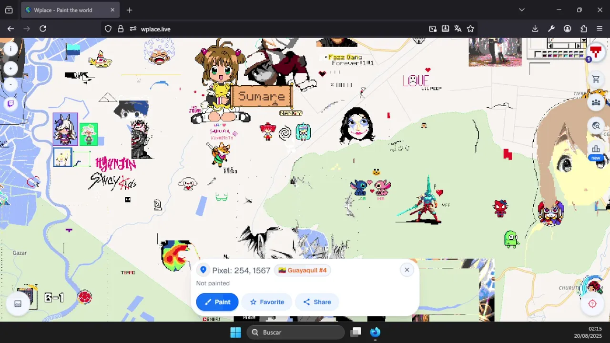The width and height of the screenshot is (610, 343).
Task: Open the browser downloads panel
Action: pos(535,29)
